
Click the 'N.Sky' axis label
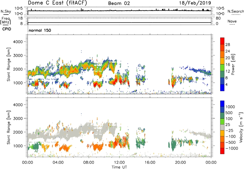(x=6, y=11)
